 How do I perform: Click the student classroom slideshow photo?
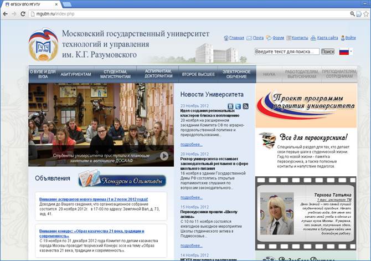101,125
